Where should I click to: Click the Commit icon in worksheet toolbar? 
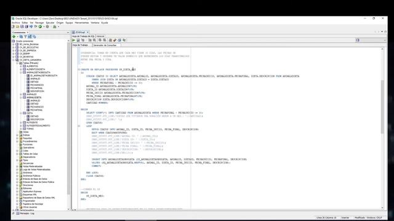[100, 40]
